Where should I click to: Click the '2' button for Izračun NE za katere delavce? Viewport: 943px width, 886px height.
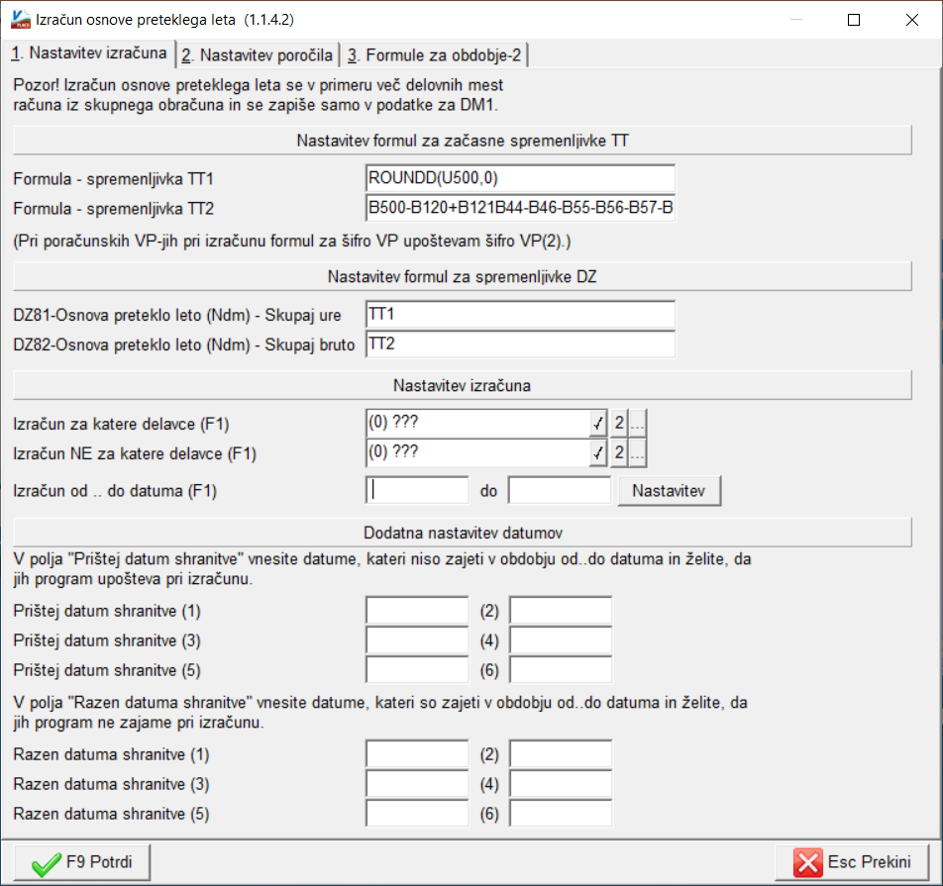[x=619, y=452]
